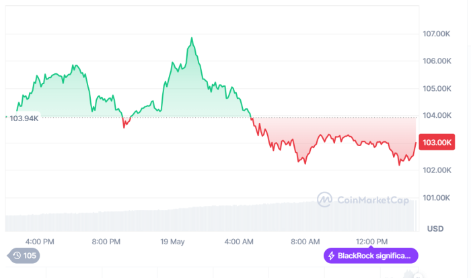Open the 105 history events badge

24,256
